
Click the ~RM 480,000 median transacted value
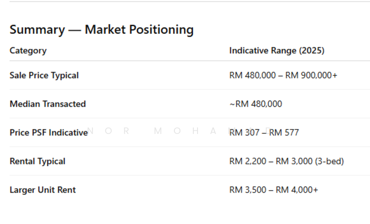pos(255,104)
